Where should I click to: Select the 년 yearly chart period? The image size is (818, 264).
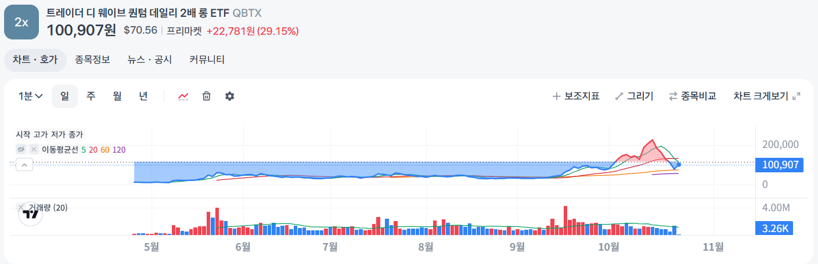click(x=143, y=96)
